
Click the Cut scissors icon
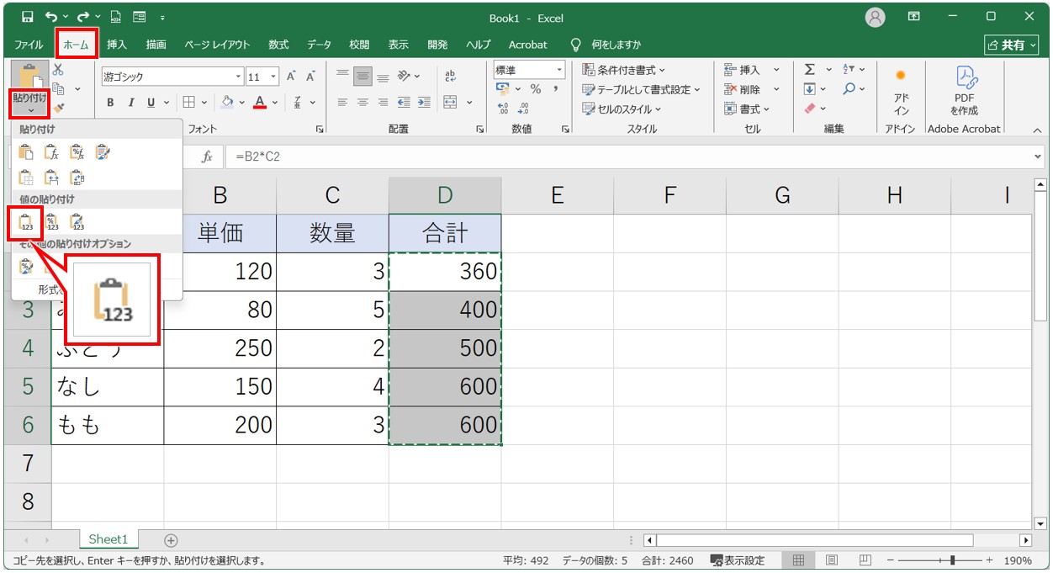pos(58,70)
